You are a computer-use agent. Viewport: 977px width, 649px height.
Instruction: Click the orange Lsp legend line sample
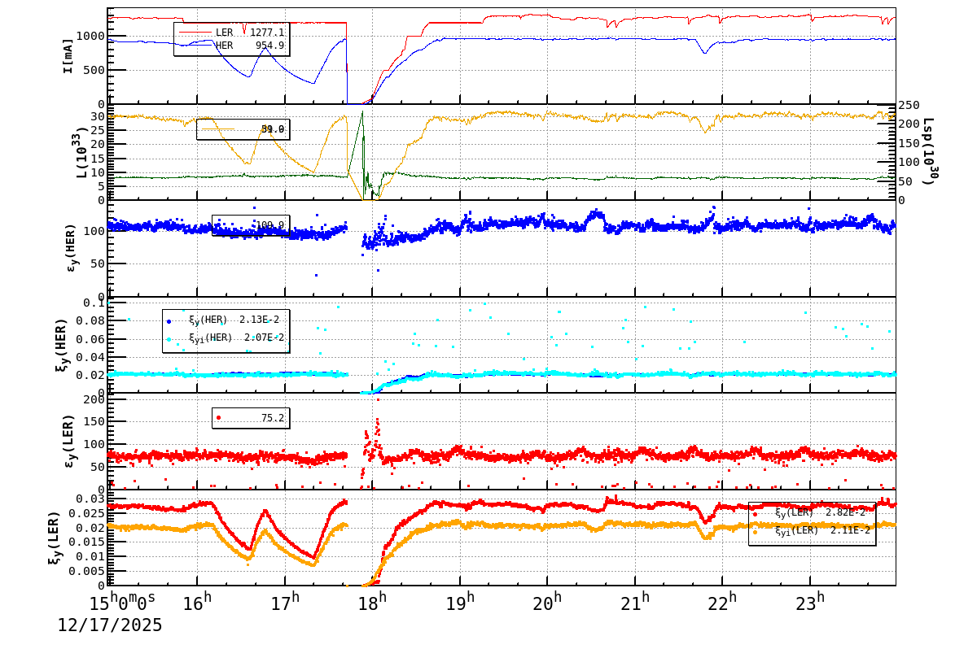(x=220, y=128)
